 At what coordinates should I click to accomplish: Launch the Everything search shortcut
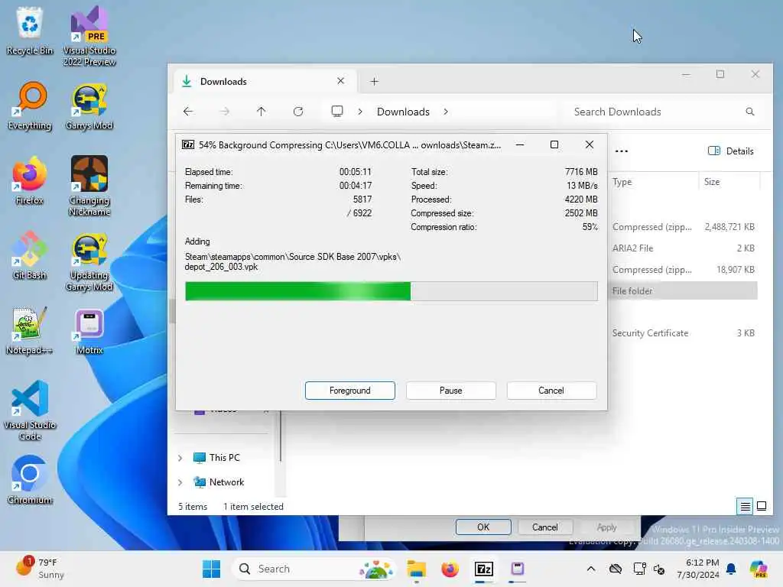point(30,105)
